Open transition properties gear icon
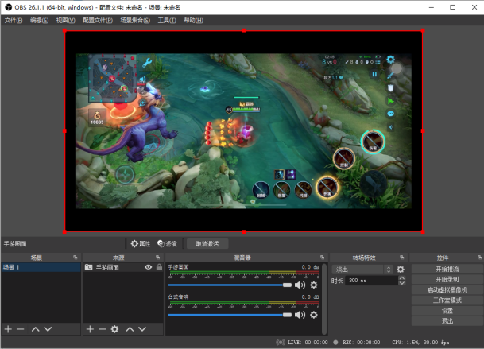This screenshot has width=484, height=349. [x=401, y=270]
